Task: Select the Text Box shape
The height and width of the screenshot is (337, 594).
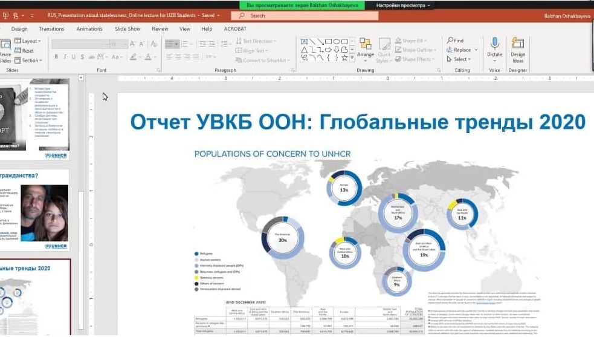Action: 304,41
